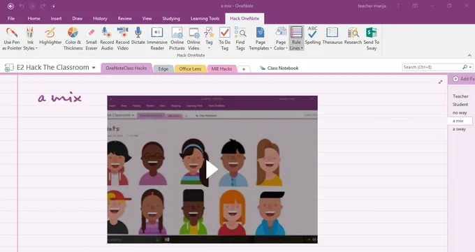Start Record Audio

click(107, 39)
